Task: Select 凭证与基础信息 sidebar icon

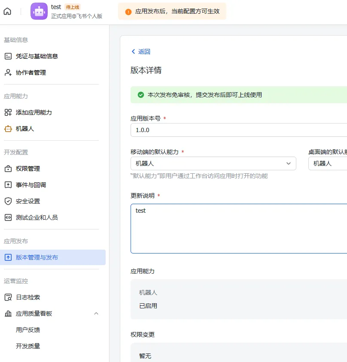Action: [x=9, y=55]
